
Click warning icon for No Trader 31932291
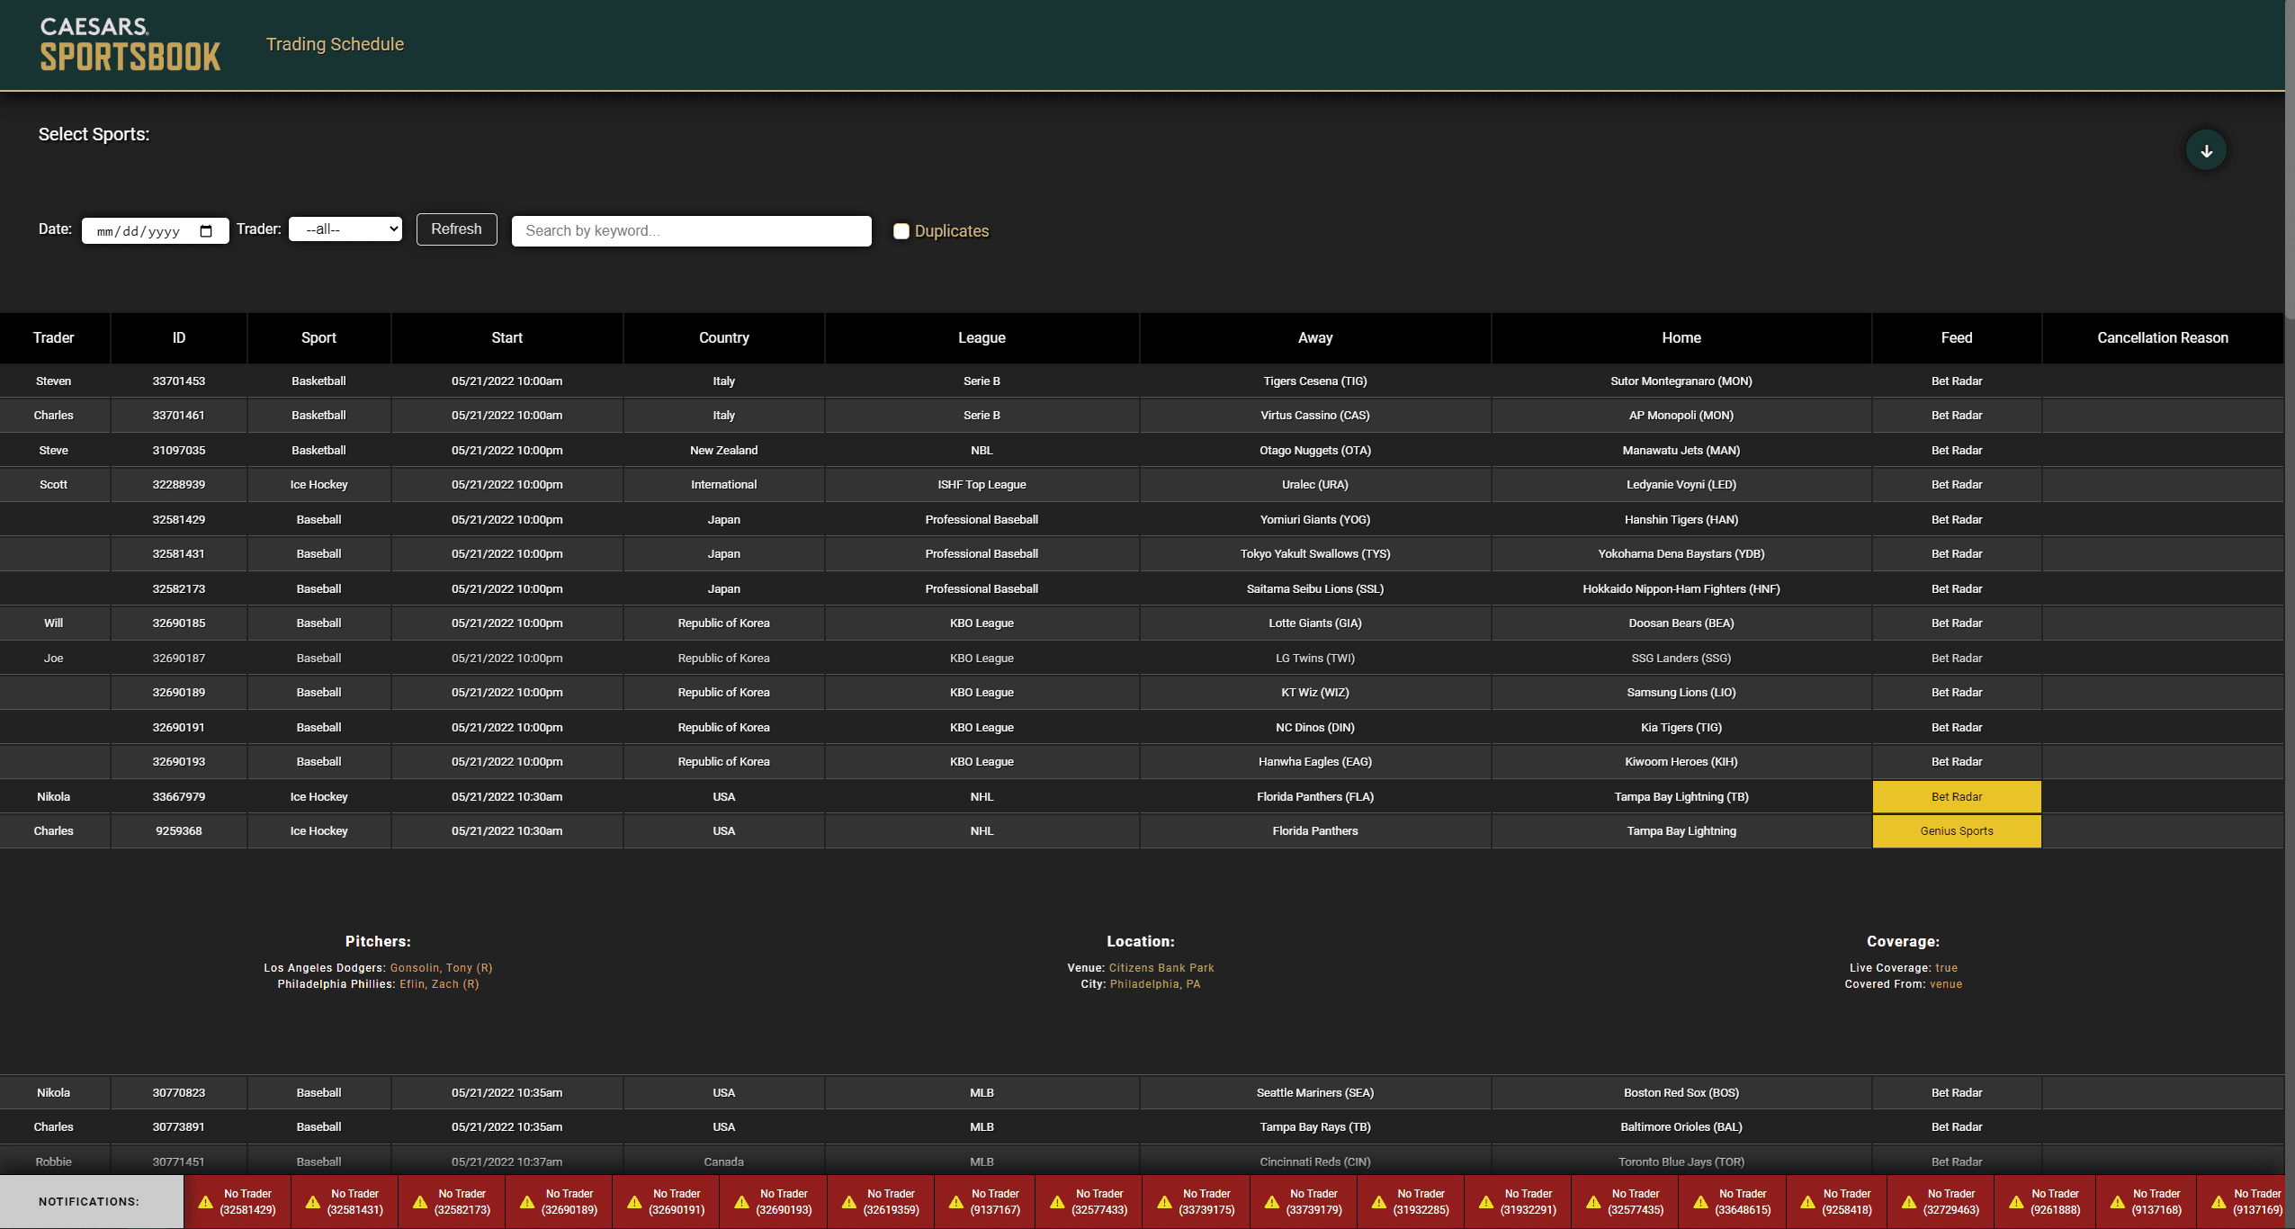[1485, 1202]
